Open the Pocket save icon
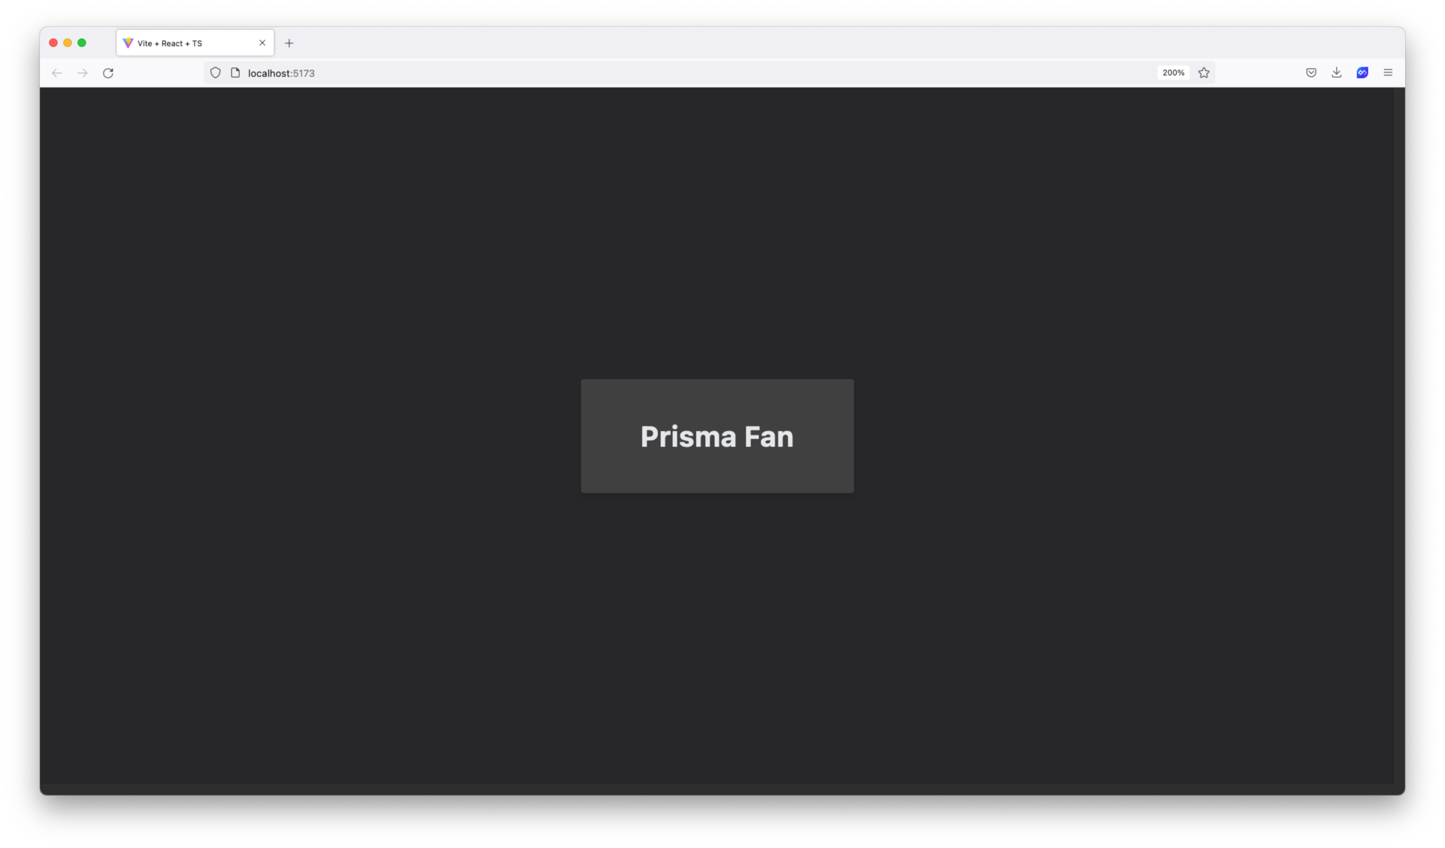 [x=1311, y=73]
